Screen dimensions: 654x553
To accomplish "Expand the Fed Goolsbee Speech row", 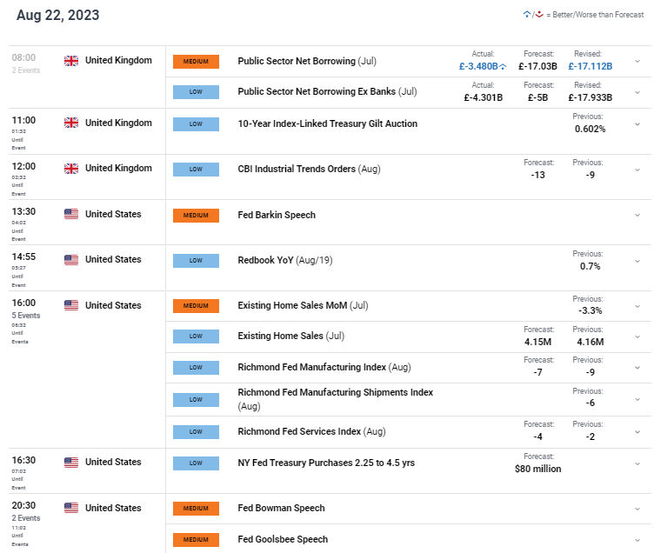I will point(637,540).
